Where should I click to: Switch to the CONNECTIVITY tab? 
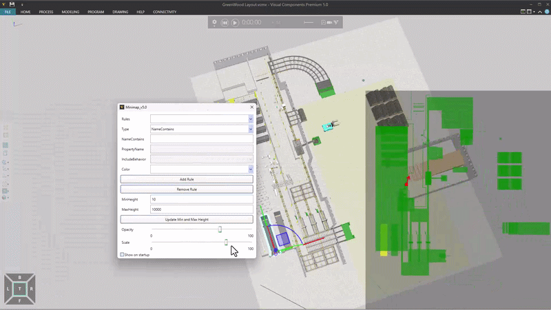point(165,12)
